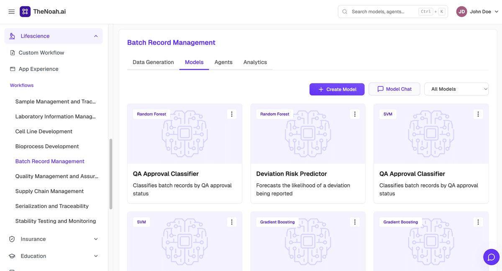Click the Workflows section label
Viewport: 502px width, 271px height.
22,85
